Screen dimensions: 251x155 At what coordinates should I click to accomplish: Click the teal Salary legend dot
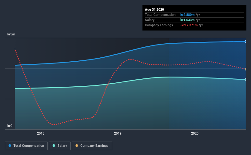click(x=54, y=146)
